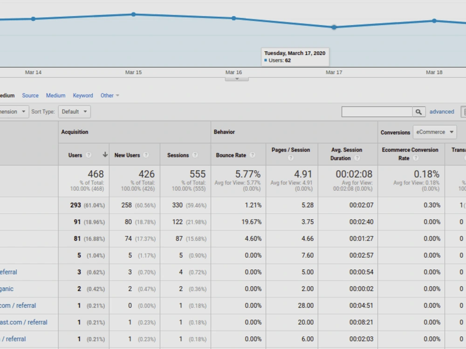The image size is (466, 349).
Task: Open the secondary dimension dropdown
Action: [14, 112]
